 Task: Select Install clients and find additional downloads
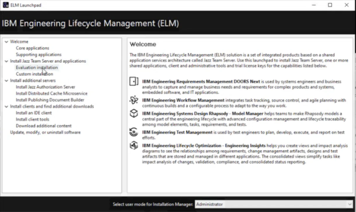52,107
